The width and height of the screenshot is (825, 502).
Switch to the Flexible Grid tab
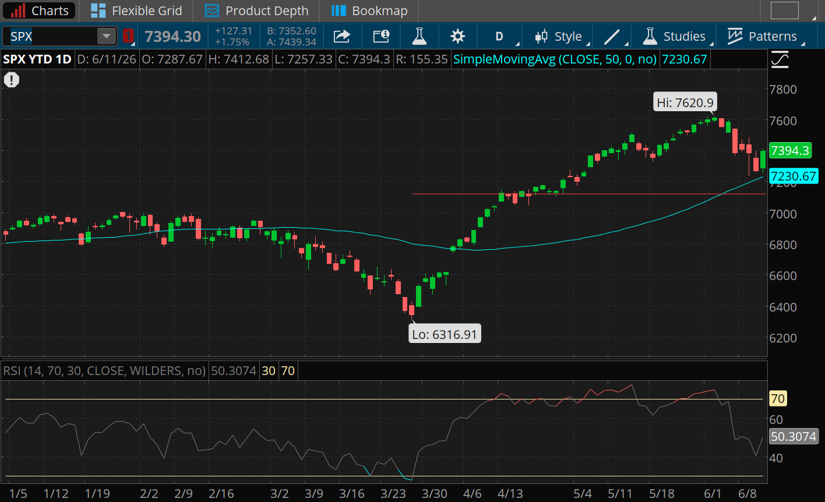pos(137,10)
